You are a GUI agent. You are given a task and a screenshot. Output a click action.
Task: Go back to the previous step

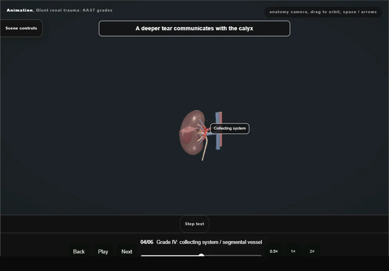pyautogui.click(x=79, y=251)
